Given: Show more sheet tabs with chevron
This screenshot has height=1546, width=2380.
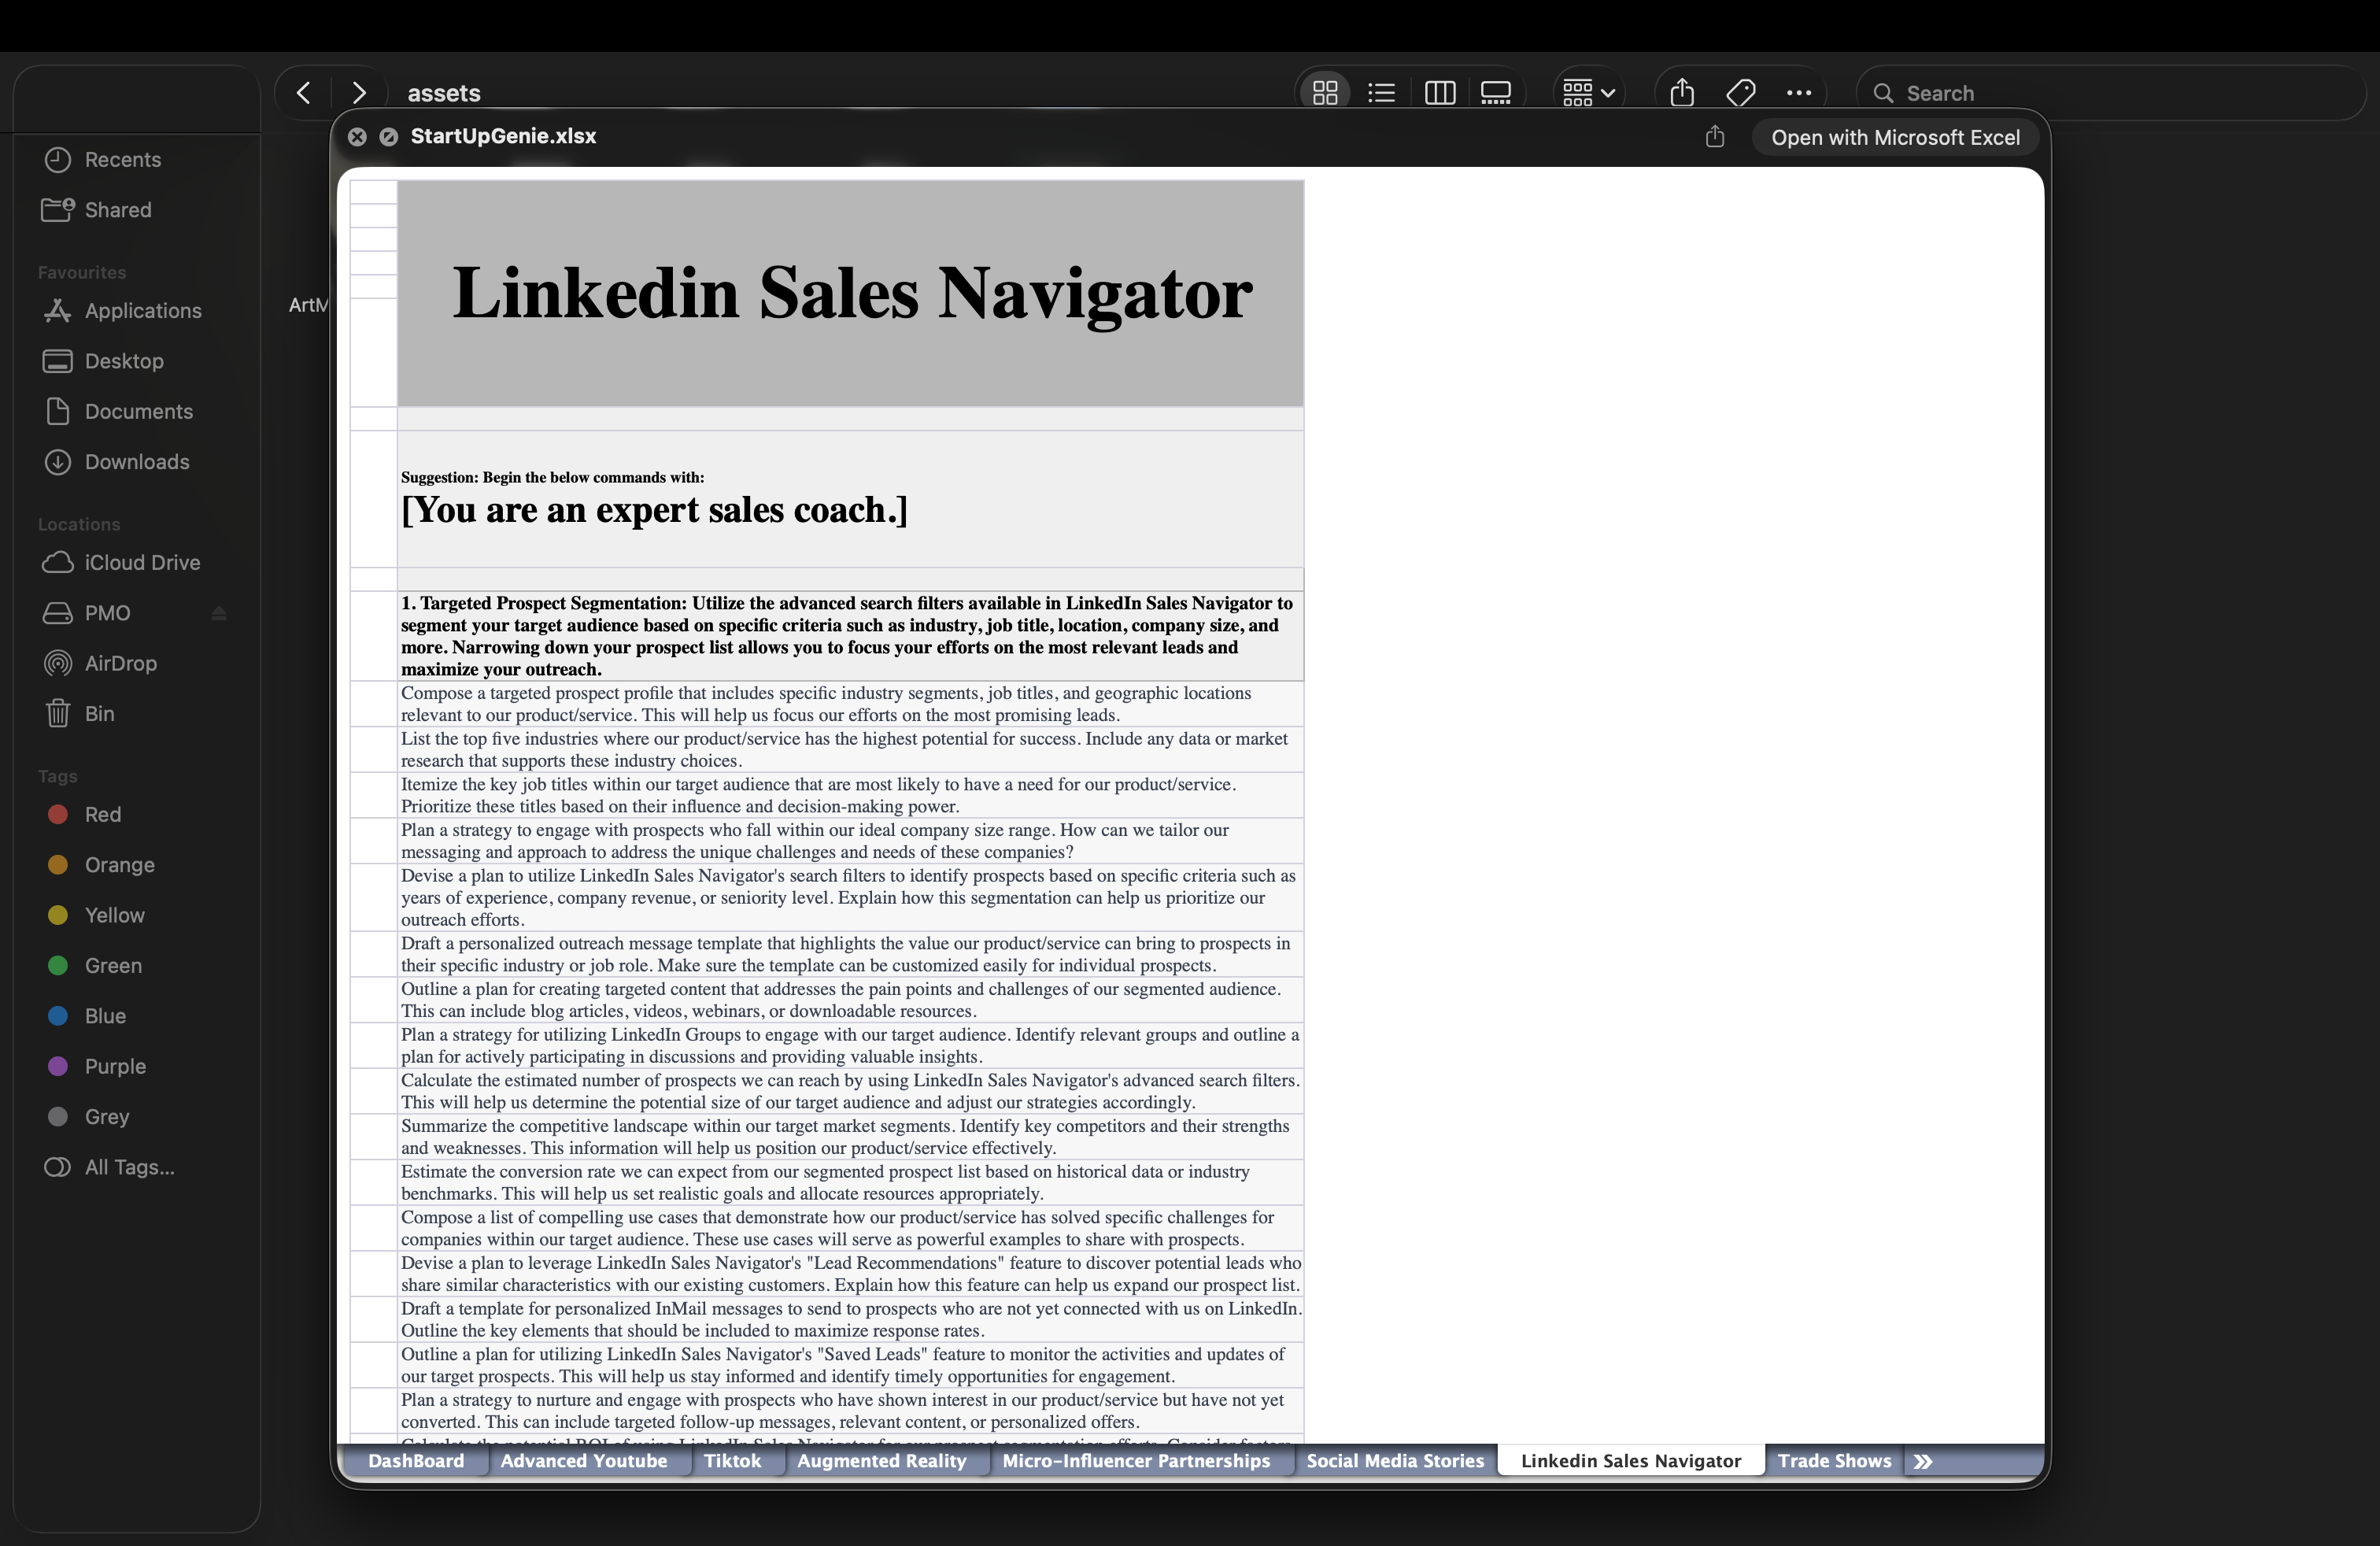Looking at the screenshot, I should point(1923,1461).
